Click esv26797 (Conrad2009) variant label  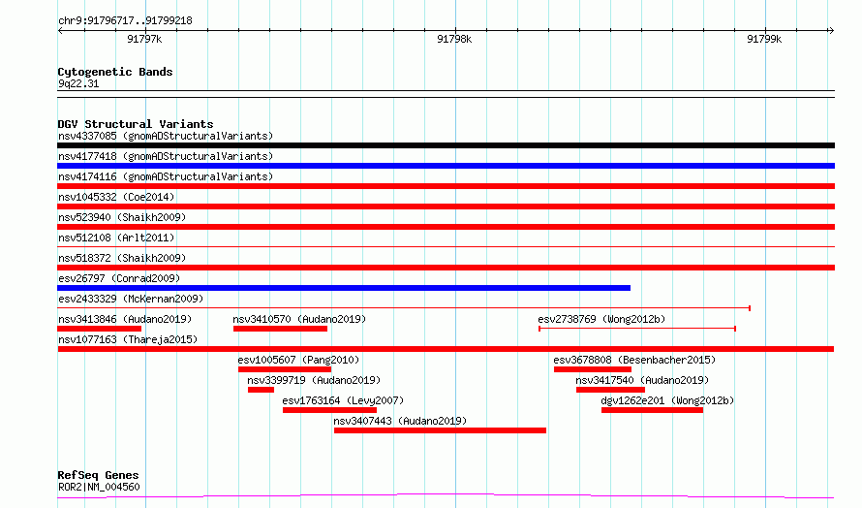(x=119, y=278)
